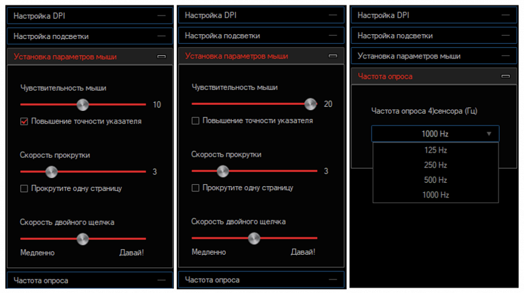Expand Настройка подсветки section in middle panel
The width and height of the screenshot is (524, 293).
[x=261, y=36]
